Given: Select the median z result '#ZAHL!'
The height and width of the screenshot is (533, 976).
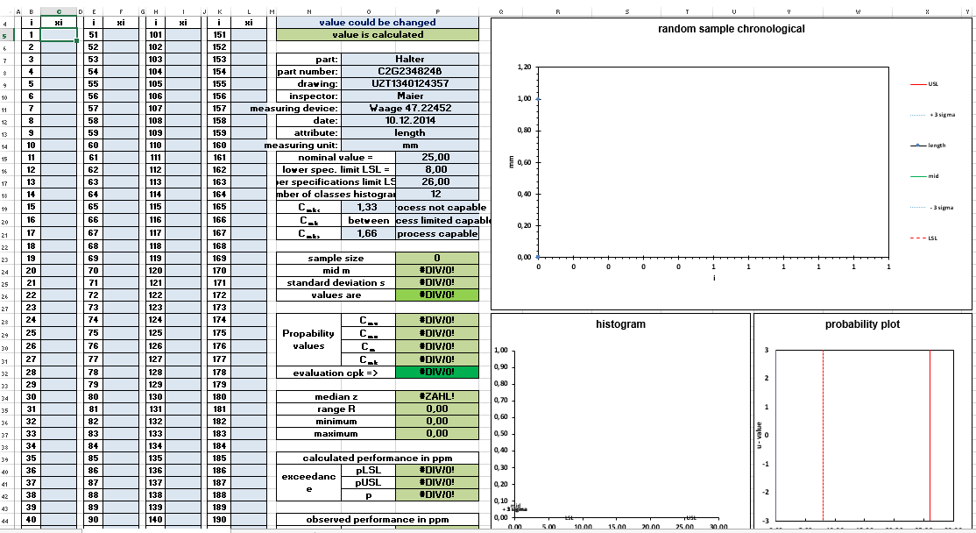Looking at the screenshot, I should pyautogui.click(x=437, y=396).
